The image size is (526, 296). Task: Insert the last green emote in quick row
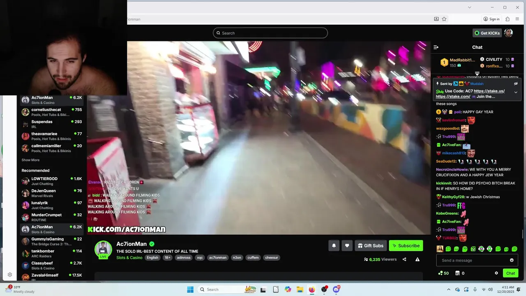pyautogui.click(x=514, y=249)
